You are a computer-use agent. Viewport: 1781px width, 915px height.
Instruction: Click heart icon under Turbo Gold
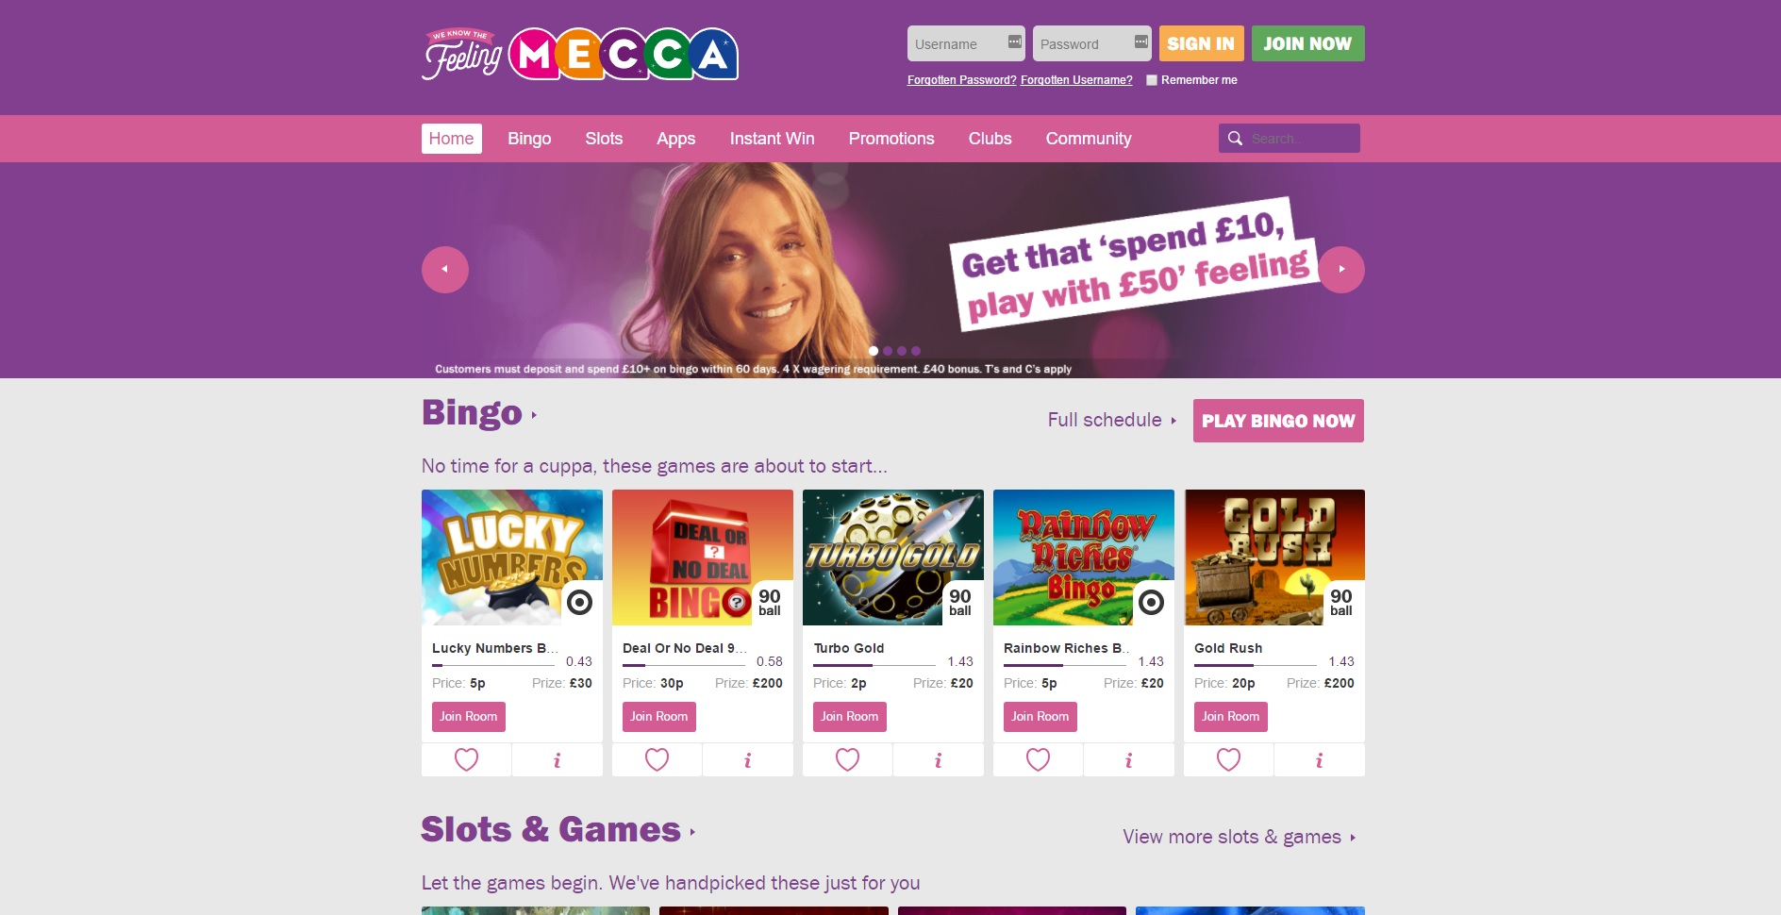[x=847, y=759]
